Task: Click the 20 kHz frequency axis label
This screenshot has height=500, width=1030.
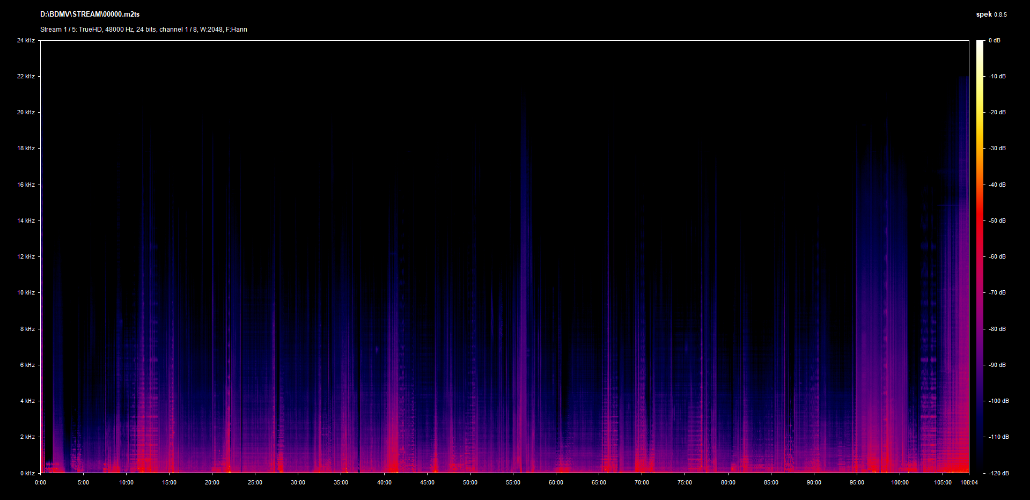Action: [26, 112]
